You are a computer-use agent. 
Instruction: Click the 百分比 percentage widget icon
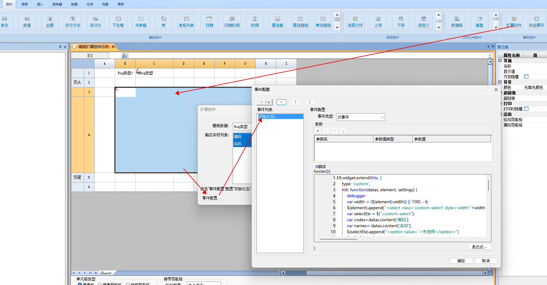click(95, 21)
